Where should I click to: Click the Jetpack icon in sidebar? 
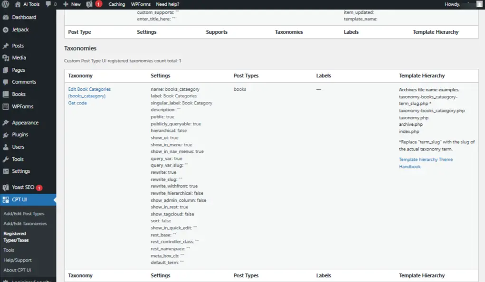pyautogui.click(x=6, y=29)
